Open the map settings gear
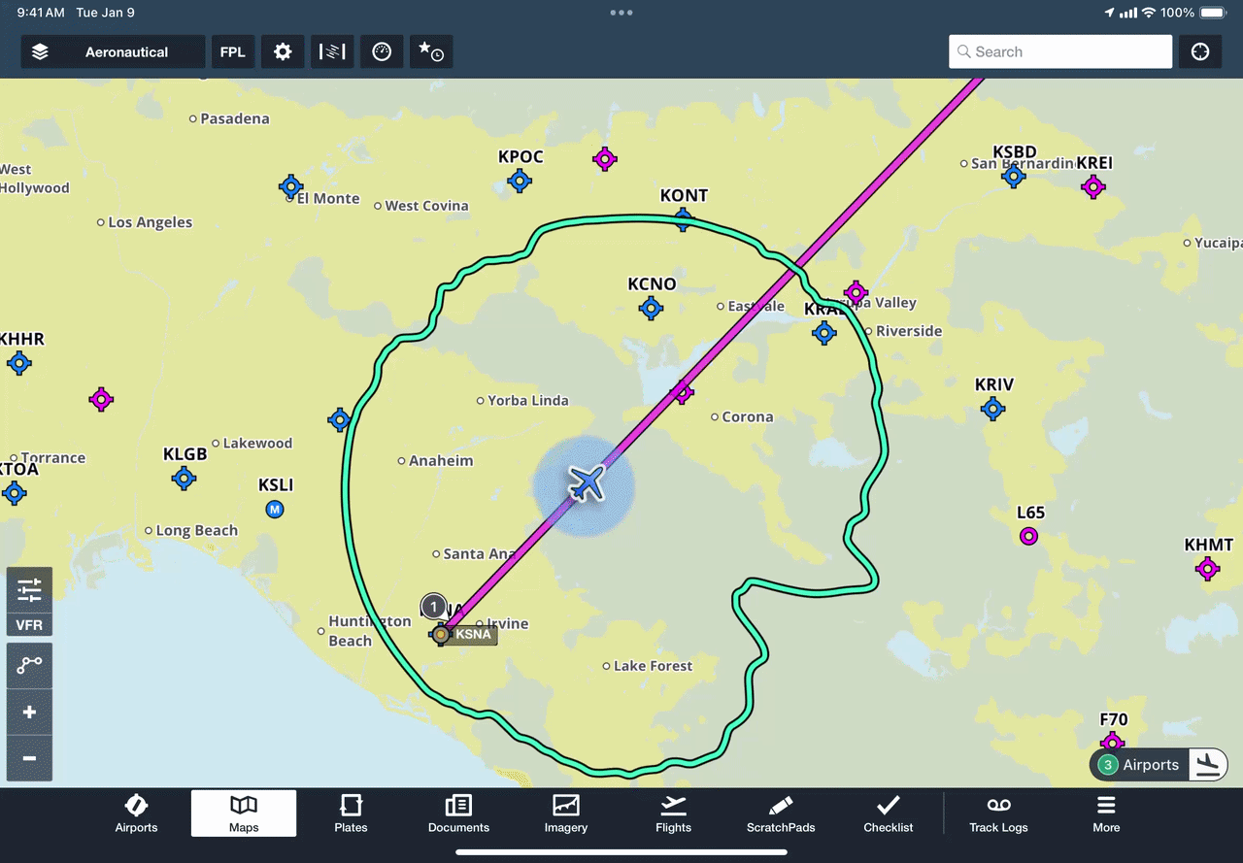This screenshot has height=863, width=1243. (x=283, y=52)
